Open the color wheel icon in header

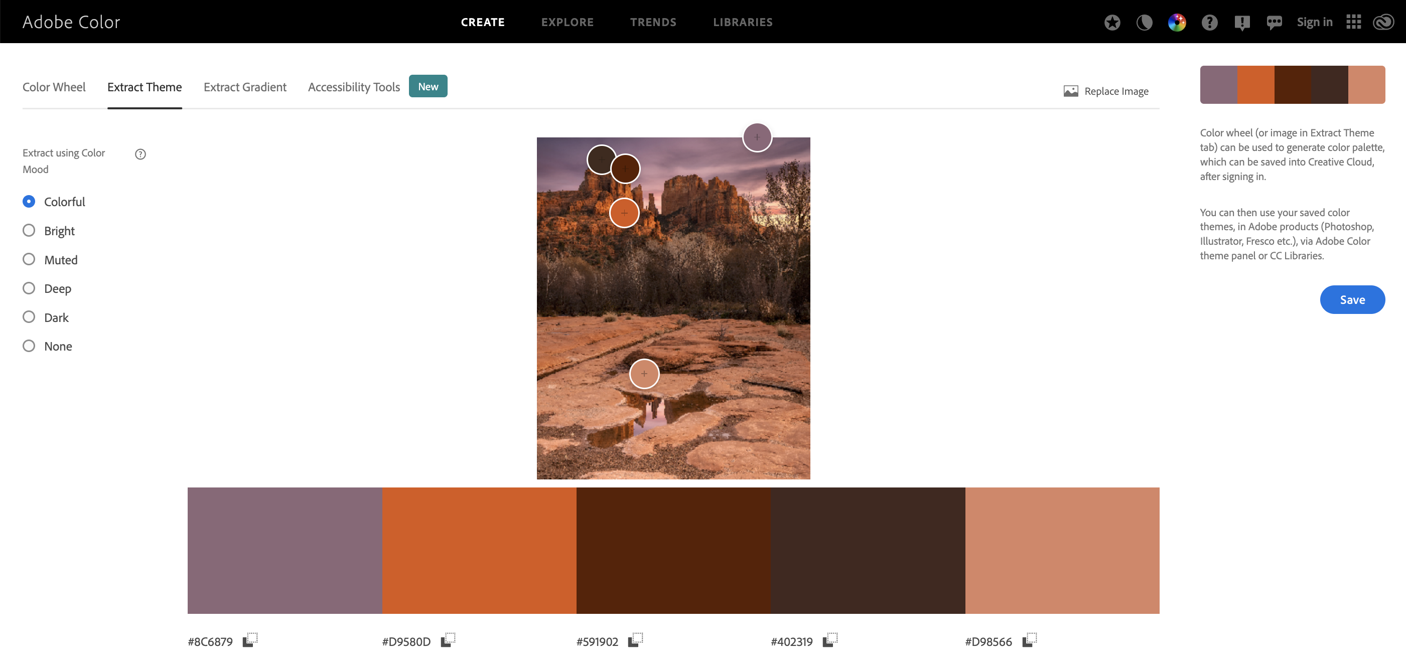coord(1177,23)
